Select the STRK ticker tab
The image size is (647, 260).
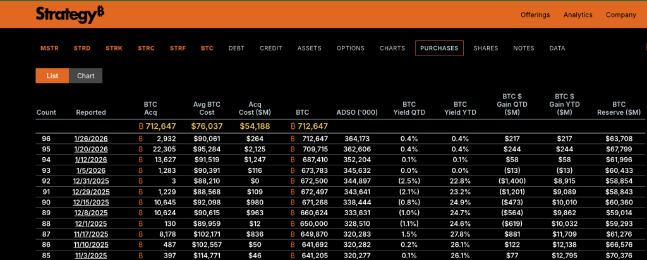(x=114, y=48)
